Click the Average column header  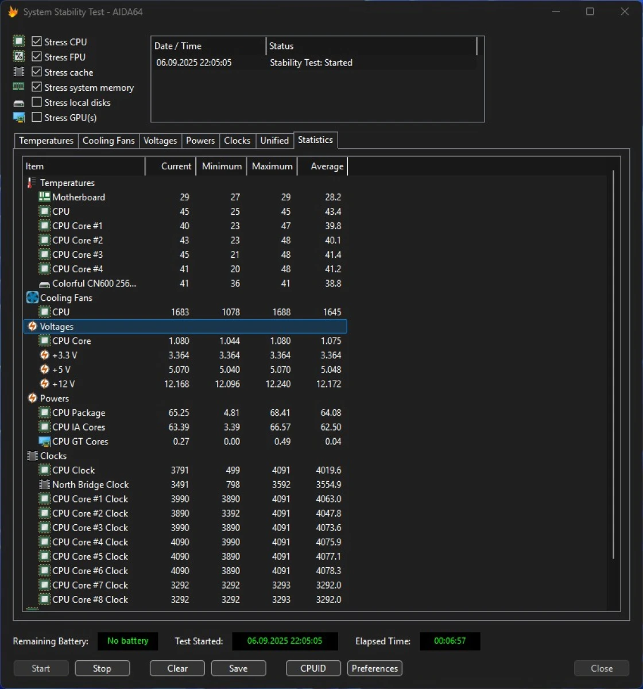tap(322, 167)
